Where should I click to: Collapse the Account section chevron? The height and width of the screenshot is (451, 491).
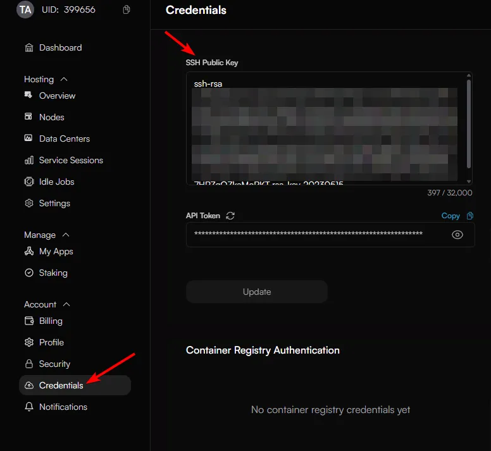click(66, 304)
